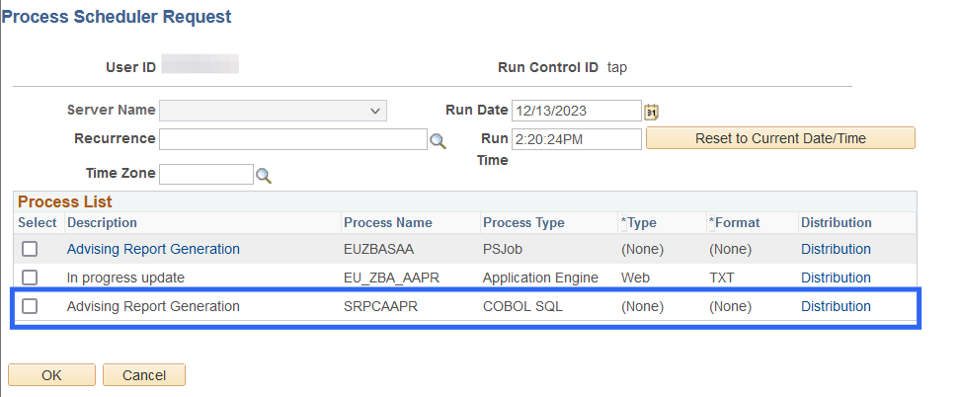This screenshot has width=960, height=397.
Task: Enable the SRPCAAPR COBOL SQL checkbox
Action: [30, 306]
